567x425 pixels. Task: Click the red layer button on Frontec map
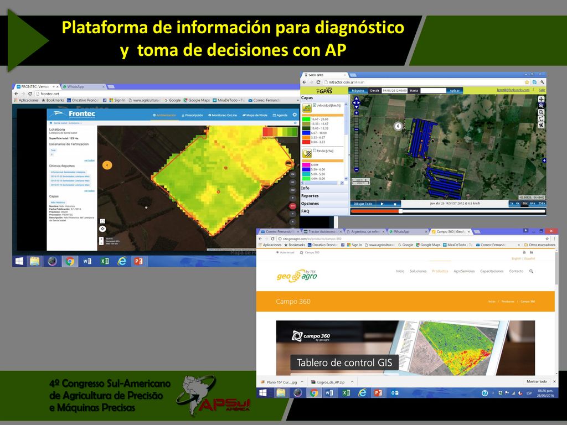[292, 206]
